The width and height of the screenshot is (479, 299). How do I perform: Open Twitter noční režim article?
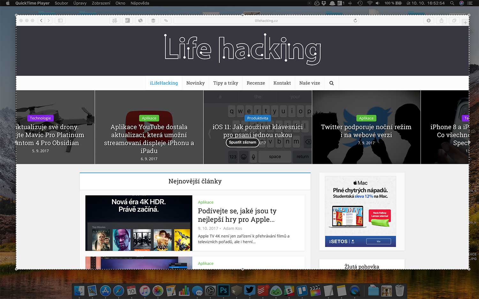point(366,131)
